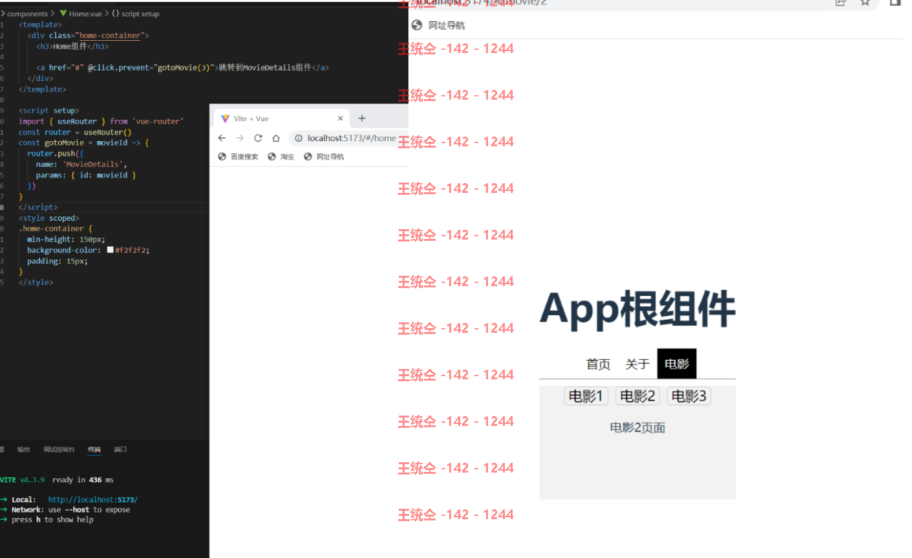
Task: Click the 电影3 button
Action: [689, 396]
